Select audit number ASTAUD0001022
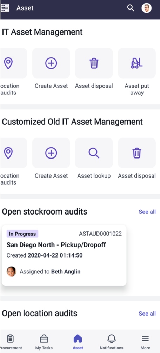160x353 pixels. [x=100, y=234]
